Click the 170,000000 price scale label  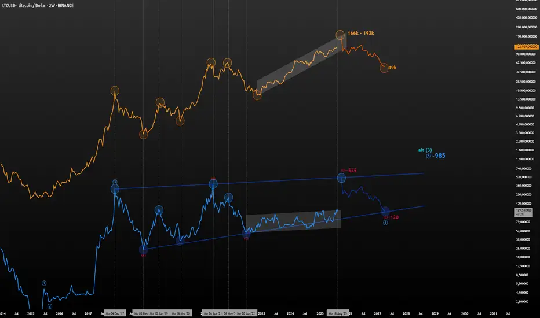(x=524, y=203)
